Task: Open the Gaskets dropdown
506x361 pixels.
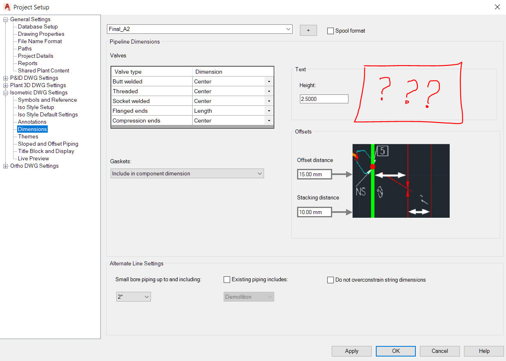Action: [260, 173]
